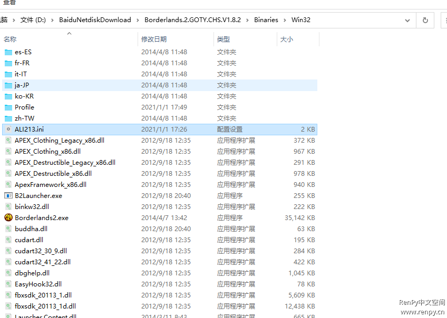
Task: Click the folder name Profile
Action: tap(25, 107)
